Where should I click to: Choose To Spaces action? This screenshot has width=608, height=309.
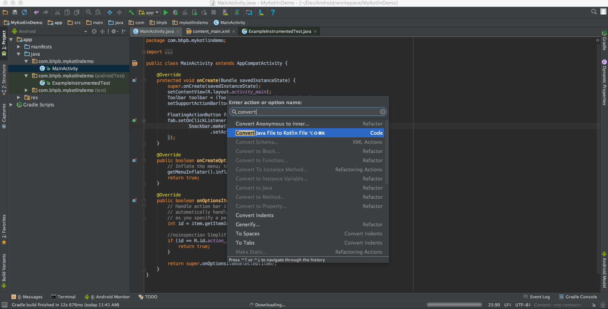[x=306, y=233]
